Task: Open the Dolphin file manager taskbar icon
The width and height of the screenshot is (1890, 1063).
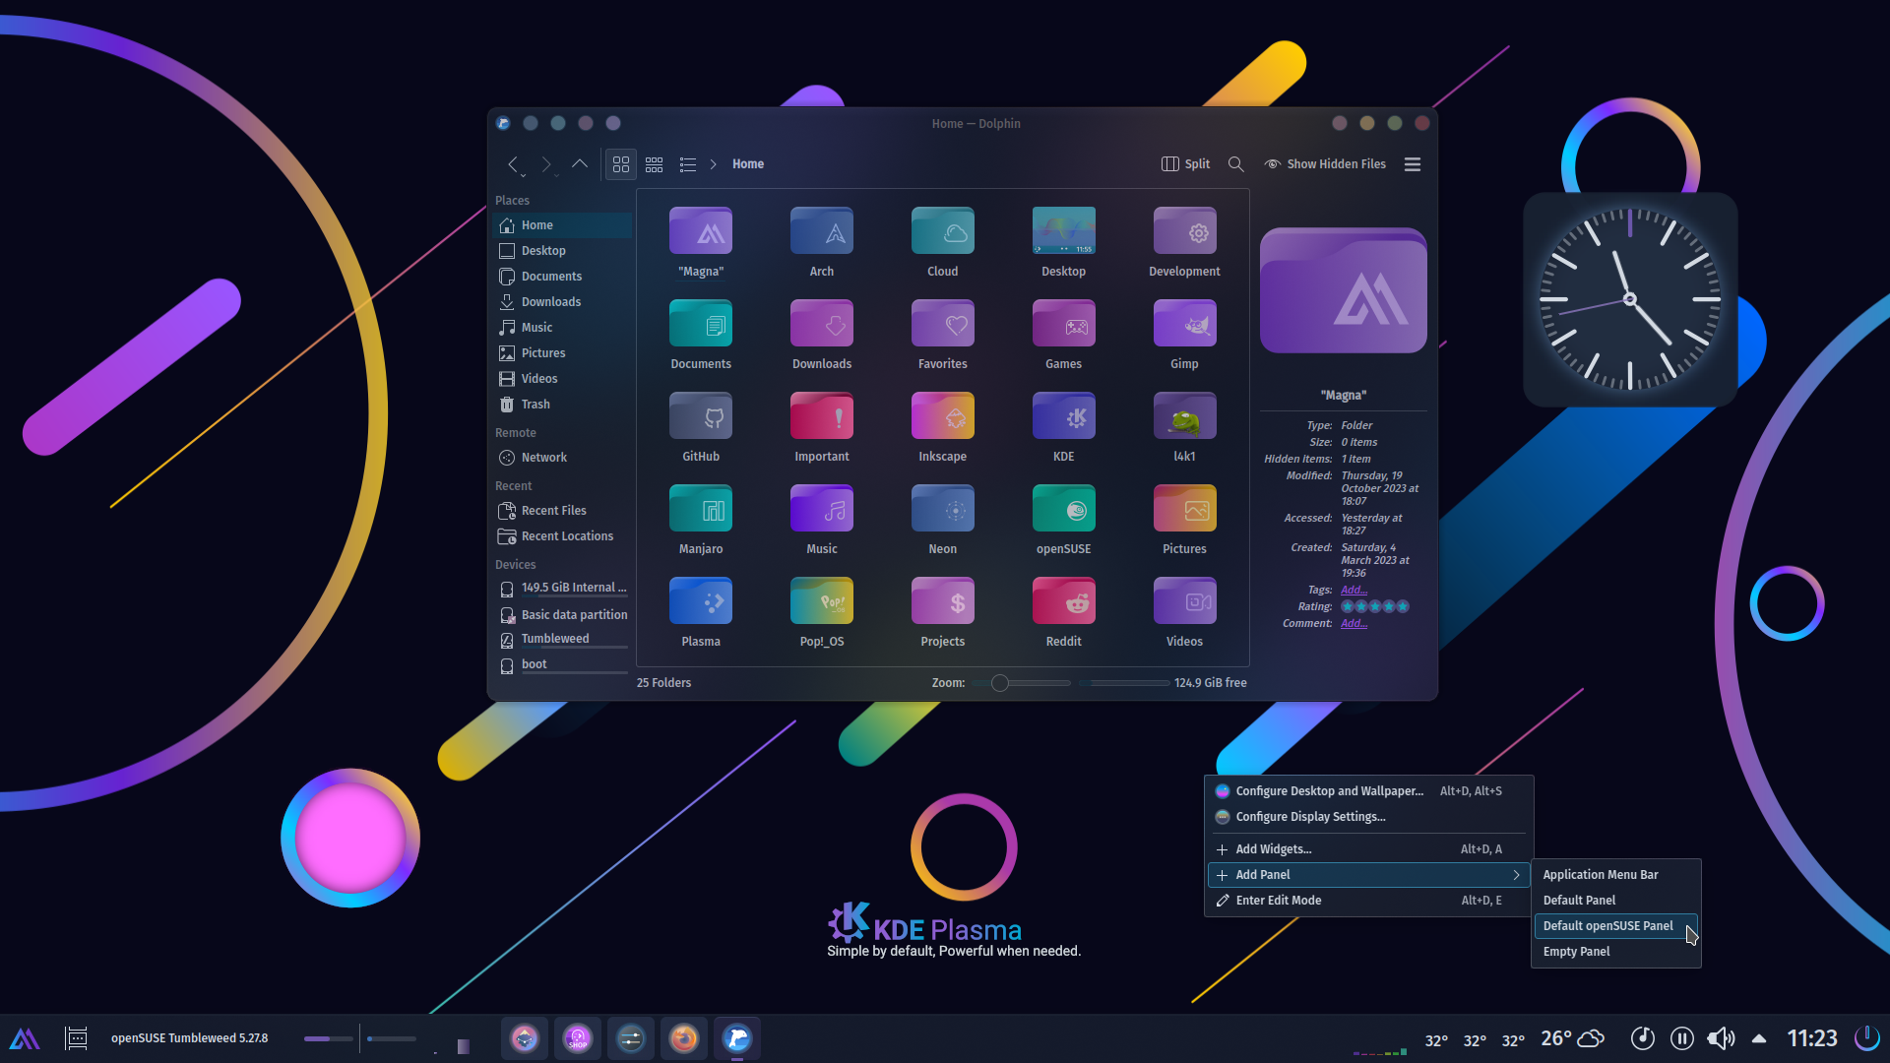Action: coord(737,1038)
